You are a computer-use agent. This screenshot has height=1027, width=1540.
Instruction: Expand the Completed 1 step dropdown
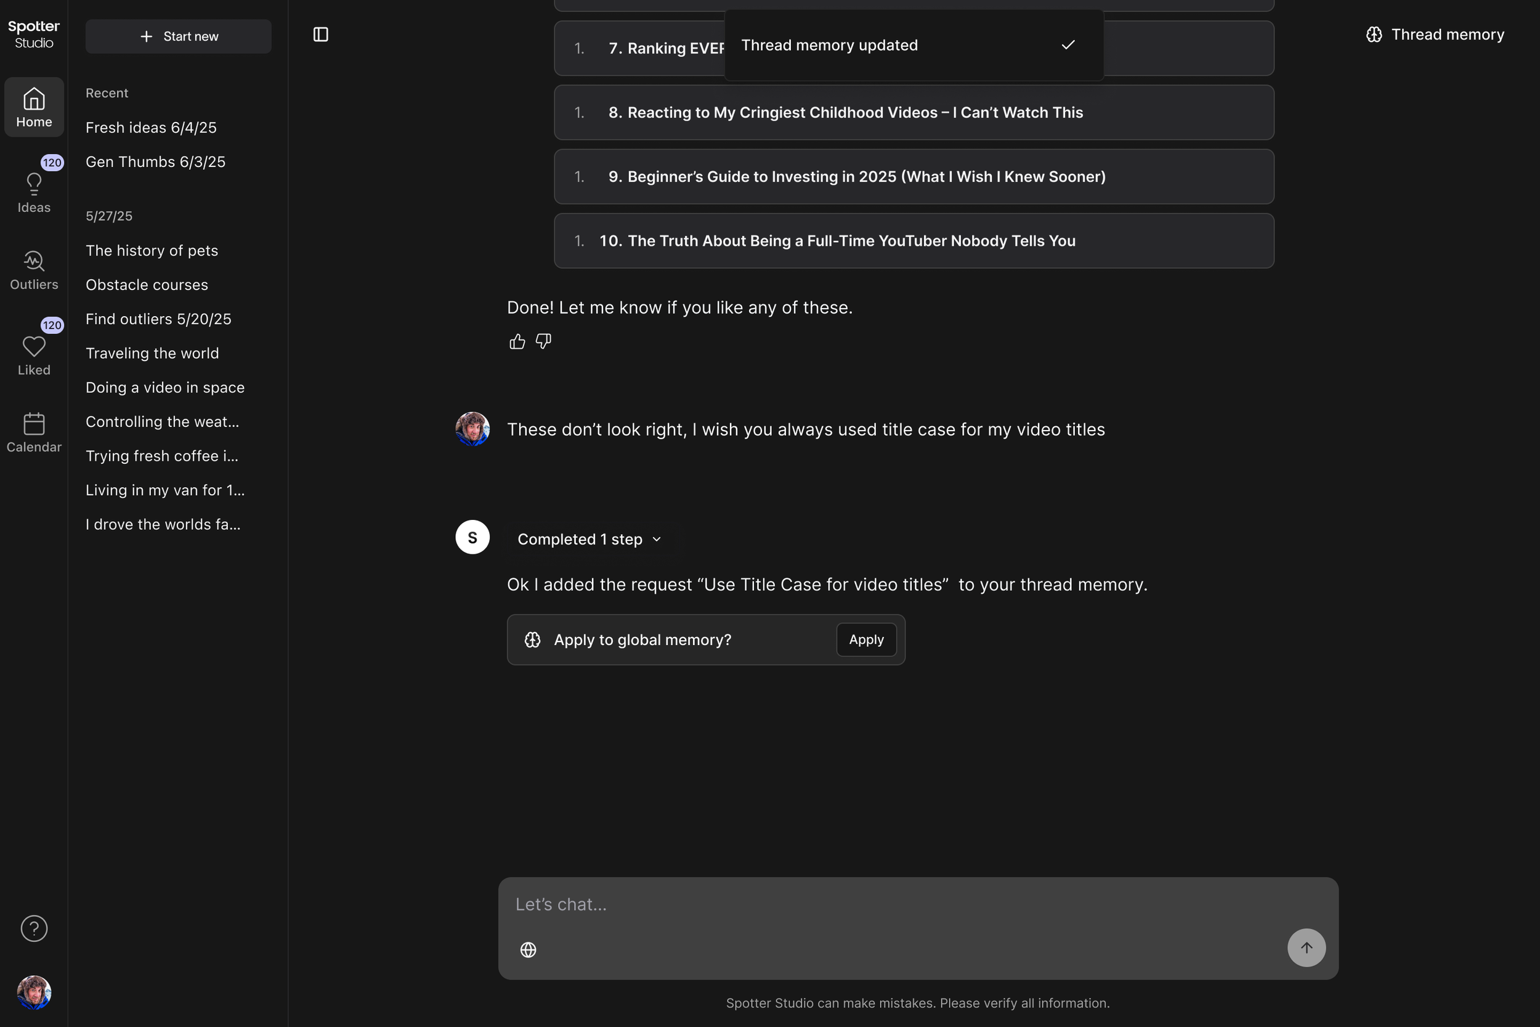click(589, 539)
